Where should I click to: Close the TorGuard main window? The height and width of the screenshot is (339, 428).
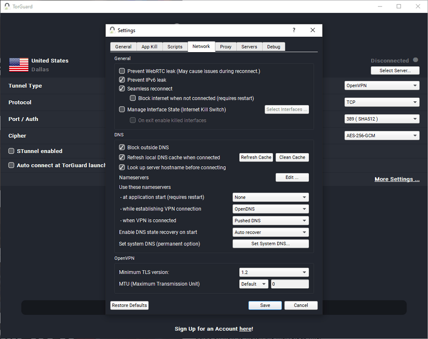click(418, 6)
